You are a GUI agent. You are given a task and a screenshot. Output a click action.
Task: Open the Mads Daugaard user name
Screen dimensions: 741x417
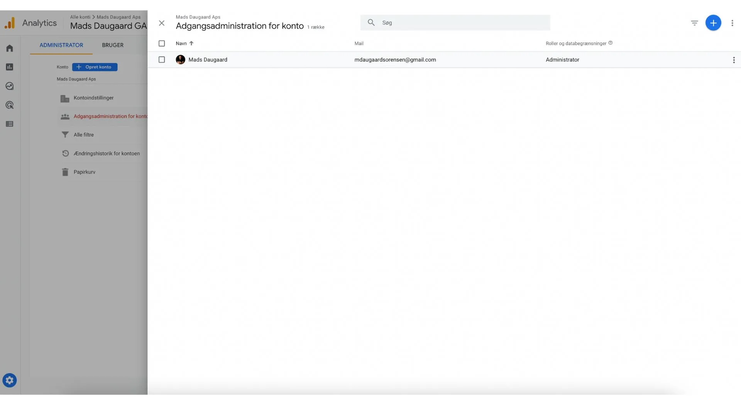[x=208, y=60]
